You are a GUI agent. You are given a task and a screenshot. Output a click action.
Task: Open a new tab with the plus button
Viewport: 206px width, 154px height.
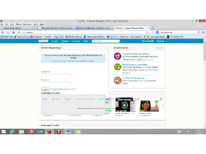pyautogui.click(x=153, y=28)
